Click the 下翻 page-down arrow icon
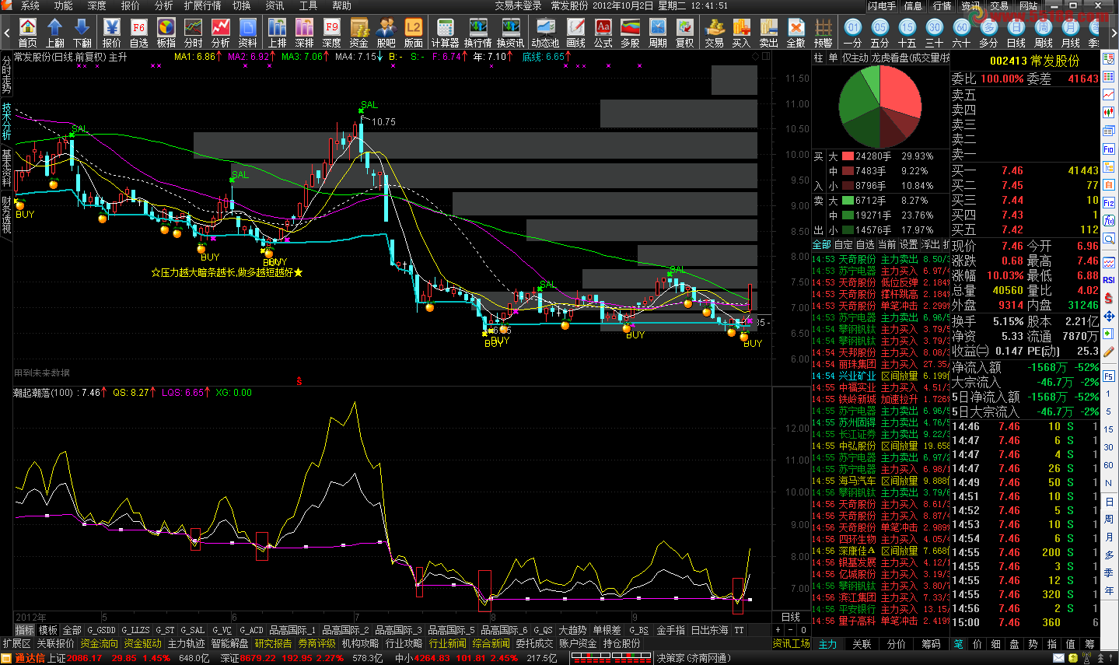Screen dimensions: 1119x665 tap(82, 33)
